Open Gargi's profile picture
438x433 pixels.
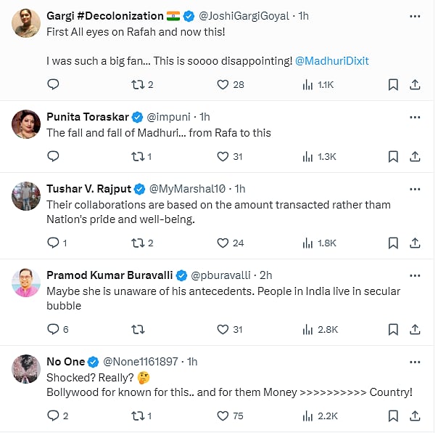[26, 23]
